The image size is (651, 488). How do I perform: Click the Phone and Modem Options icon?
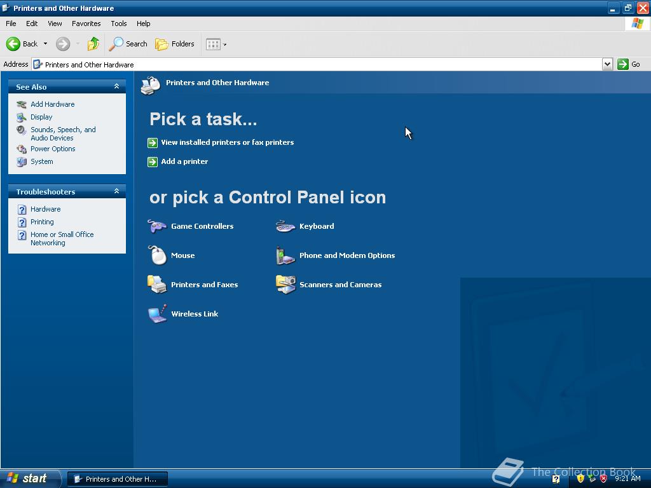coord(285,255)
